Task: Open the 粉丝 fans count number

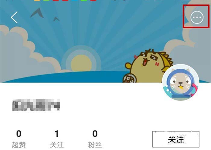Action: (x=95, y=133)
